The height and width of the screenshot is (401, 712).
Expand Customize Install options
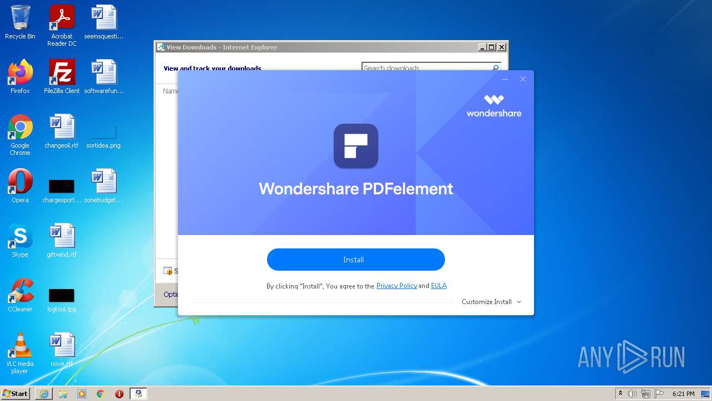pyautogui.click(x=492, y=302)
